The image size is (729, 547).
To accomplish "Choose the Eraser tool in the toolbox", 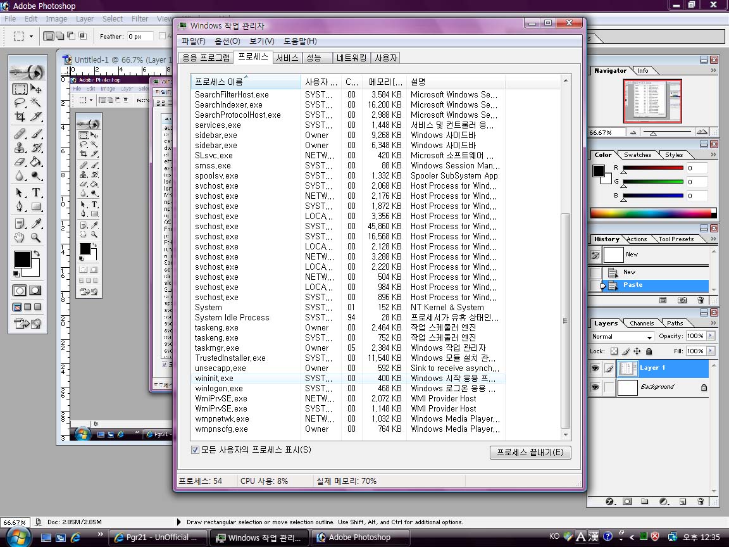I will point(20,162).
